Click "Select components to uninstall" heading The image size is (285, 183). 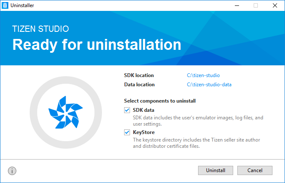160,101
